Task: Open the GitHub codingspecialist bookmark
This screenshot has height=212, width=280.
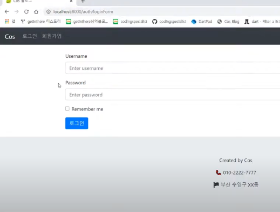Action: point(169,22)
